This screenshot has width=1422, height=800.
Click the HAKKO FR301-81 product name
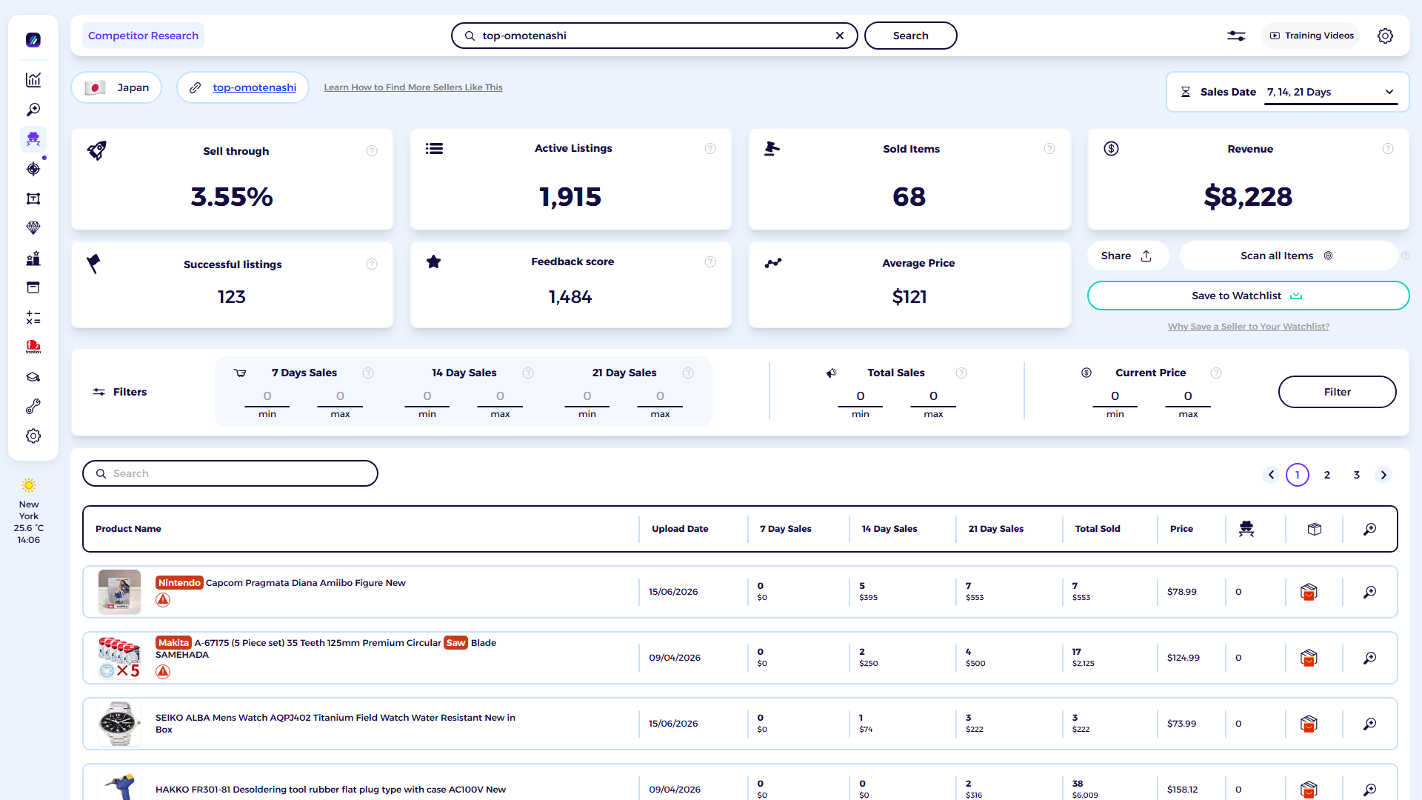330,790
